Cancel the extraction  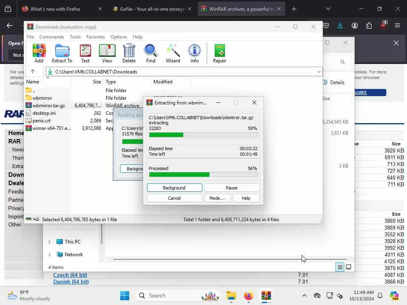pos(174,198)
